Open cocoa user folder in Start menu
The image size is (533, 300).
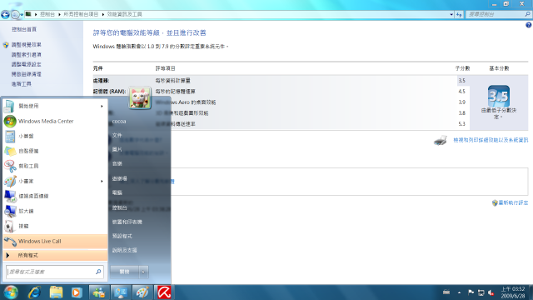tap(119, 122)
